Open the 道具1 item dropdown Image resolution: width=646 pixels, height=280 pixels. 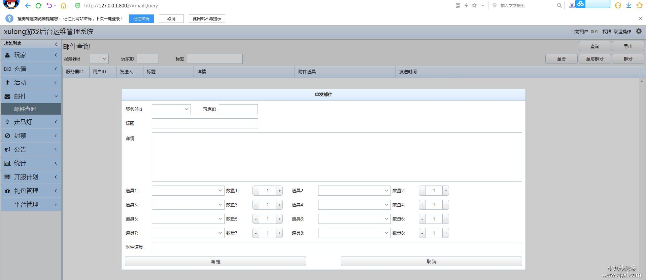(188, 191)
